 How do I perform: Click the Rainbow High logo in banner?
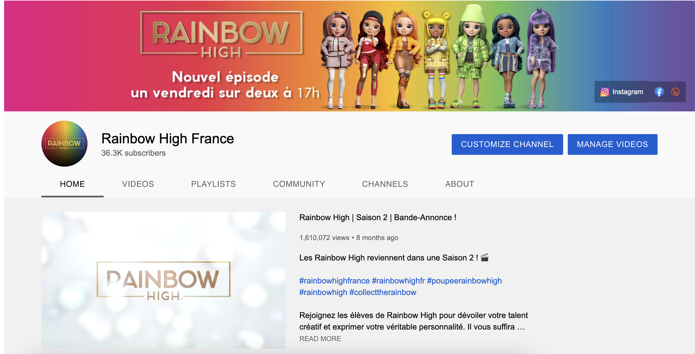pos(221,35)
